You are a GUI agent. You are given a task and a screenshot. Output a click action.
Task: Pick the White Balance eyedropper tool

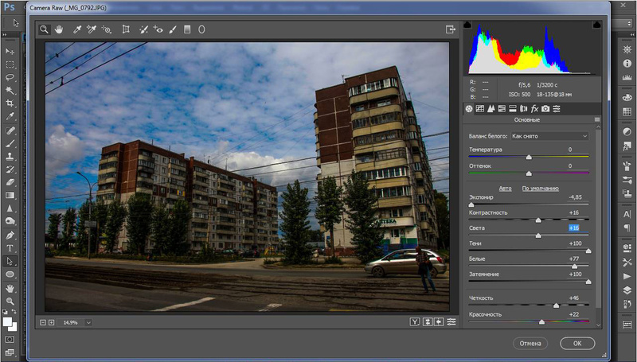pyautogui.click(x=77, y=29)
